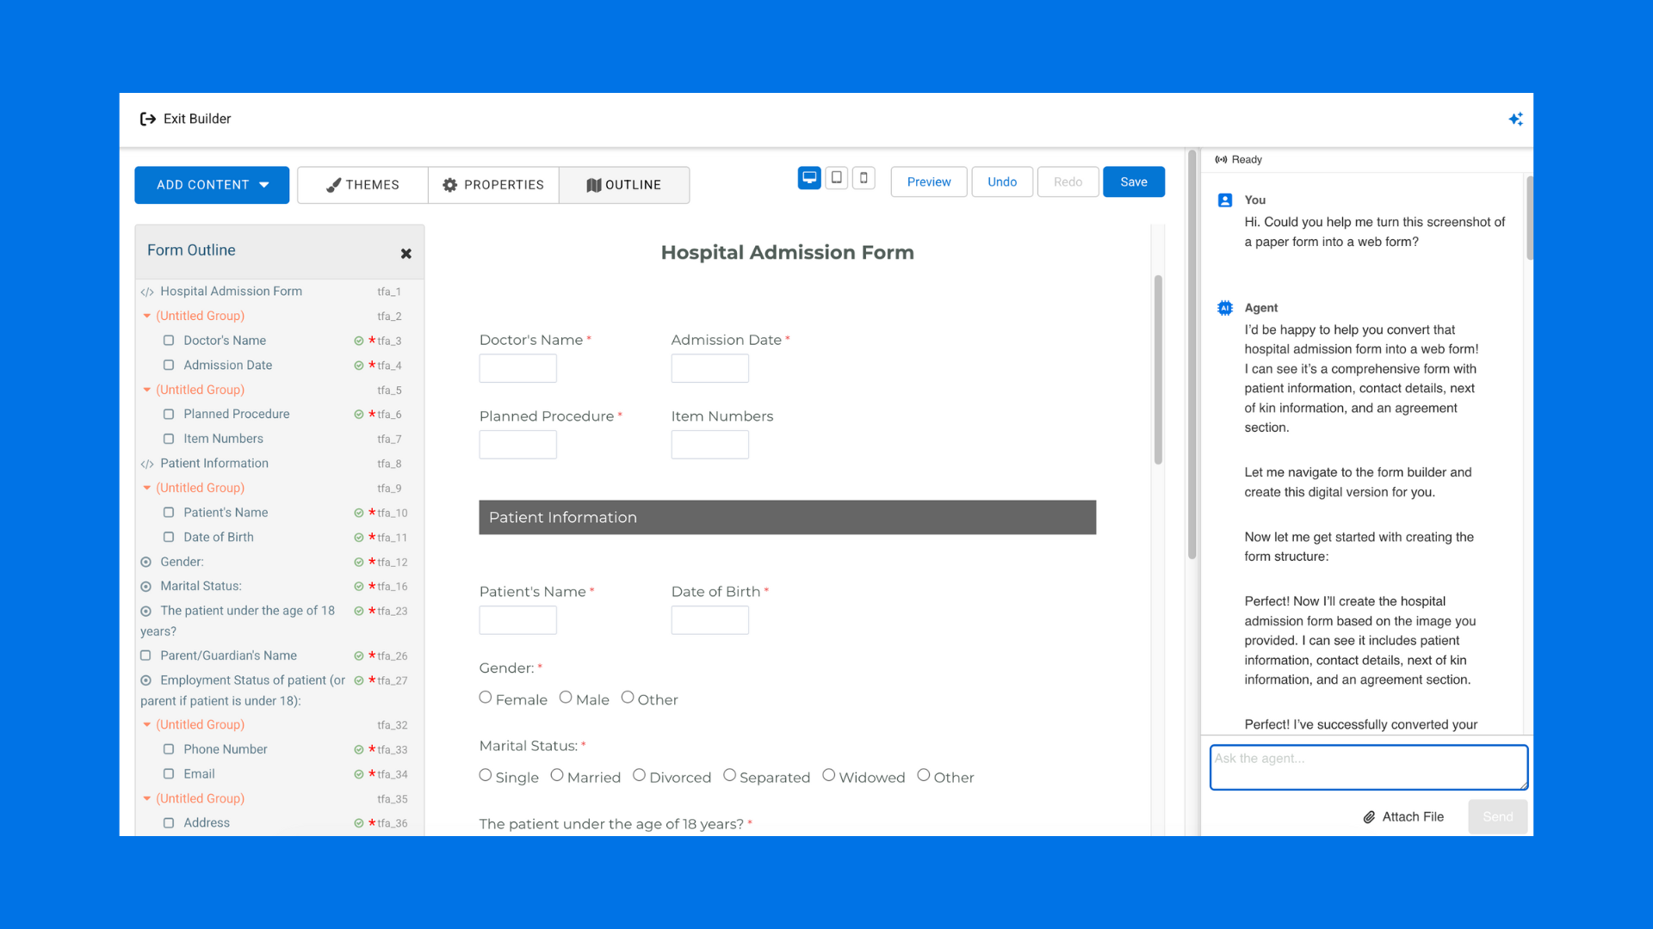Close the Form Outline panel

[406, 254]
